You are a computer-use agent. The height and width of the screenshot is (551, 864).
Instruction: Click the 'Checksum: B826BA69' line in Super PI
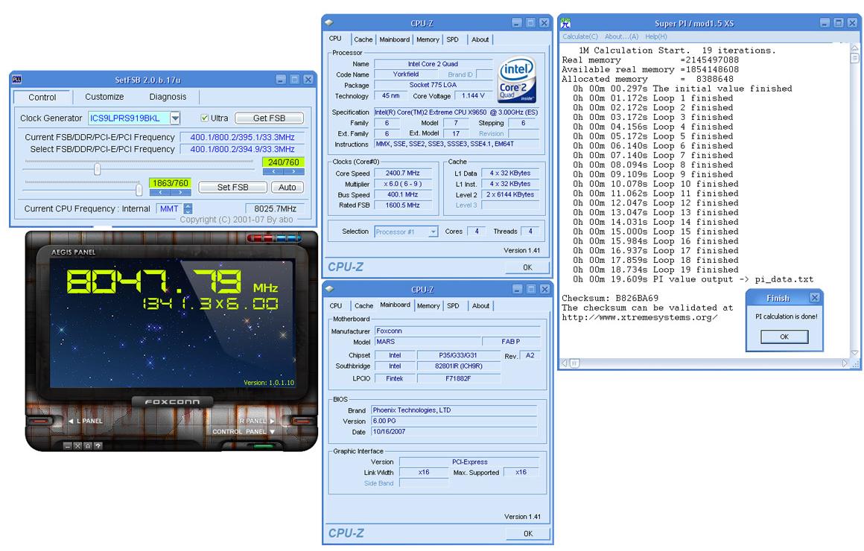610,298
